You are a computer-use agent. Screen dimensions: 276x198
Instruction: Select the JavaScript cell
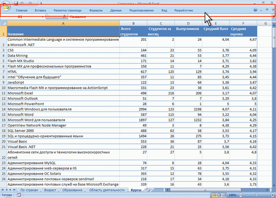63,82
